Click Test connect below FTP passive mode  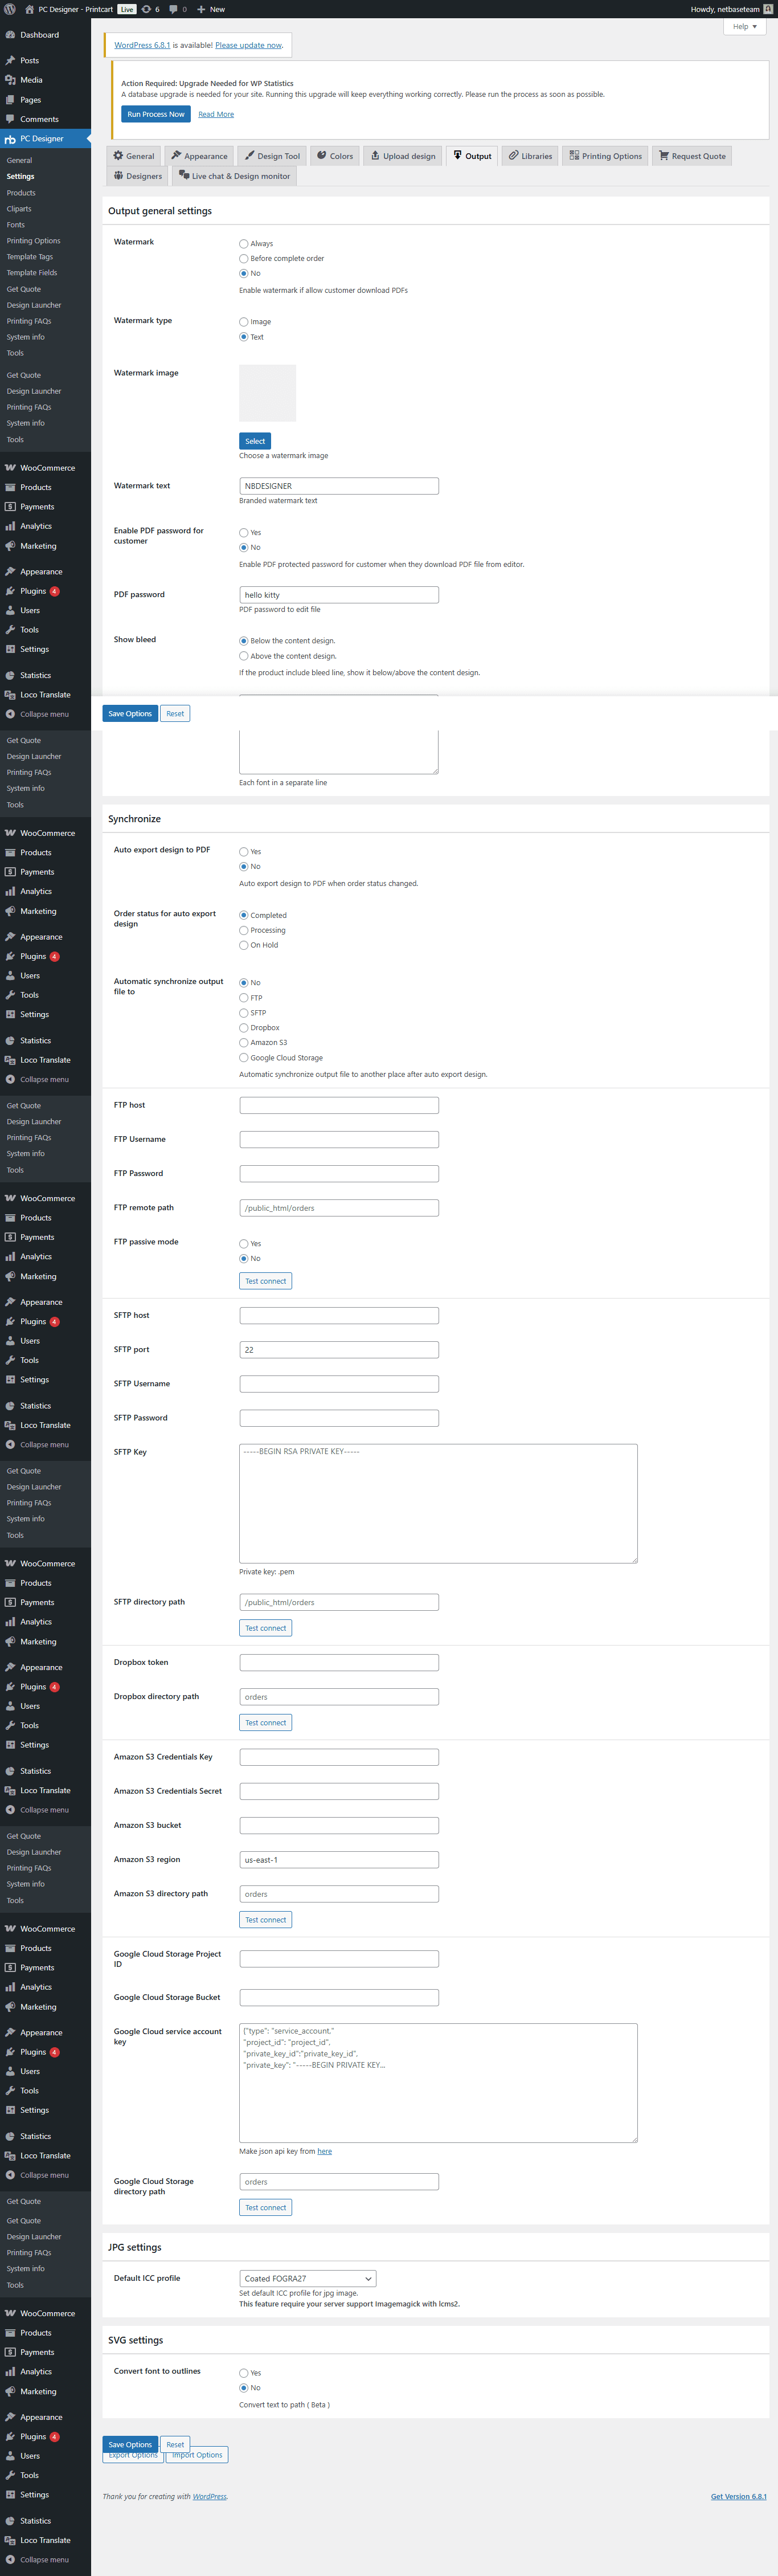tap(266, 1281)
